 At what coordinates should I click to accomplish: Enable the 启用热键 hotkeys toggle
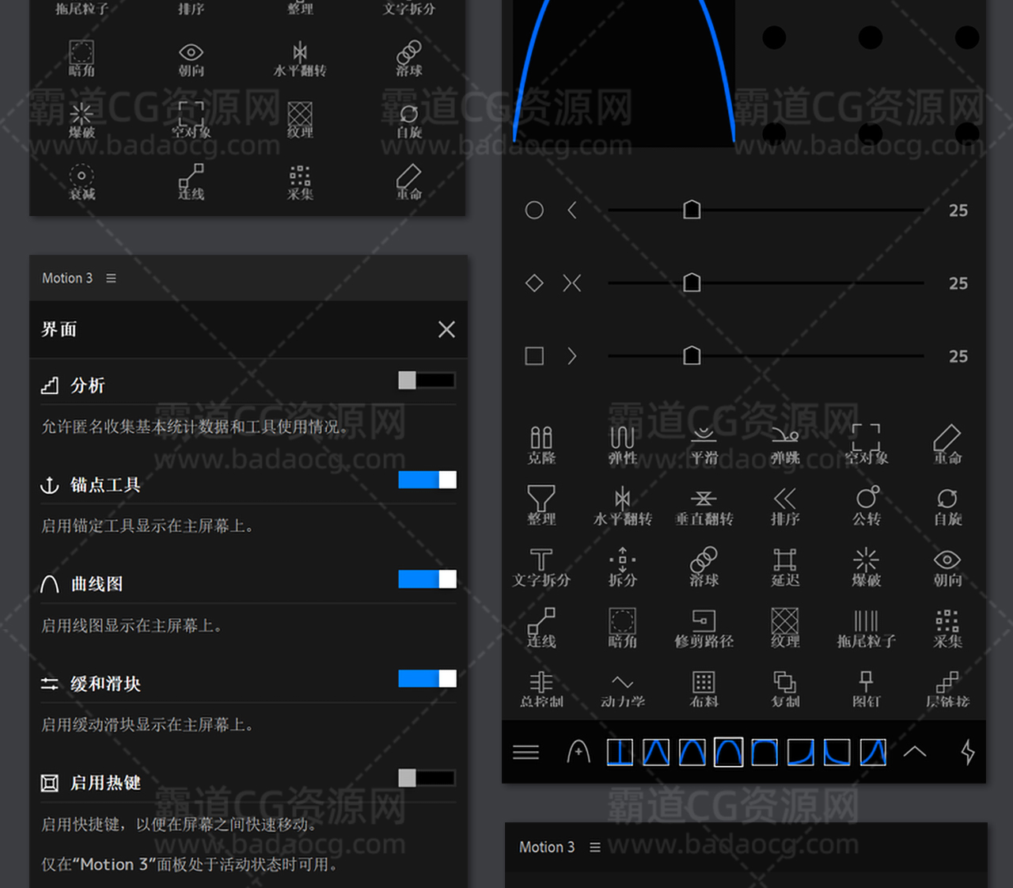point(427,778)
